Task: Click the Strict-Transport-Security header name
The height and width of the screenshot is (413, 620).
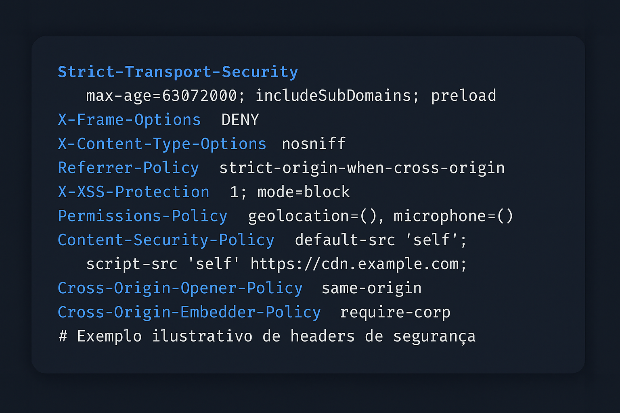Action: [178, 72]
